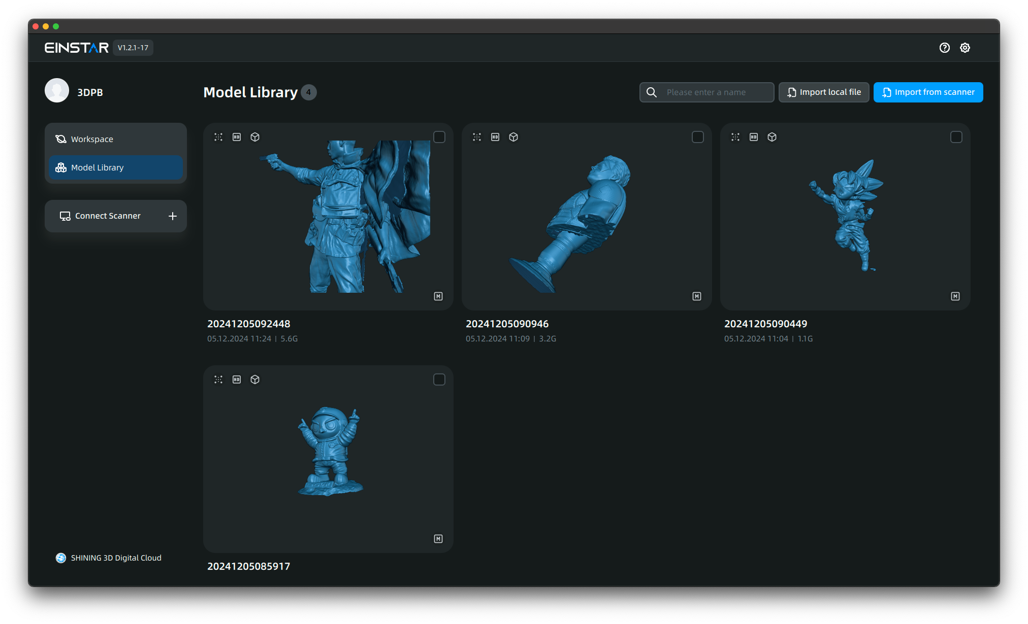
Task: Click Import from scanner button
Action: click(x=929, y=92)
